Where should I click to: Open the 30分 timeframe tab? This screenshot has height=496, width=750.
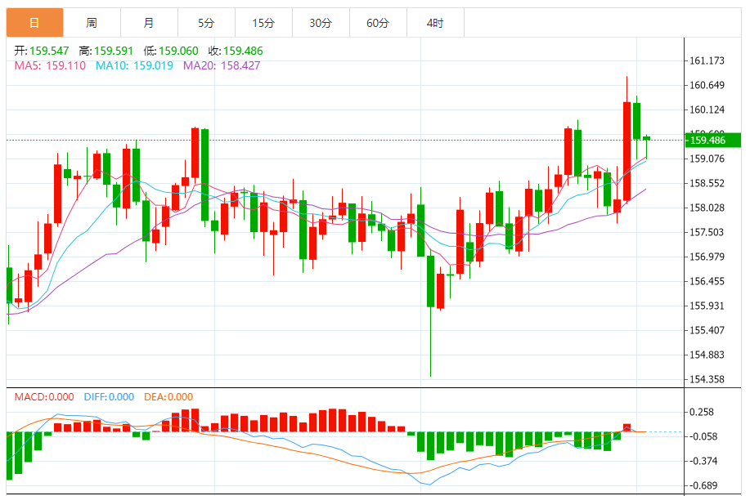pyautogui.click(x=321, y=22)
